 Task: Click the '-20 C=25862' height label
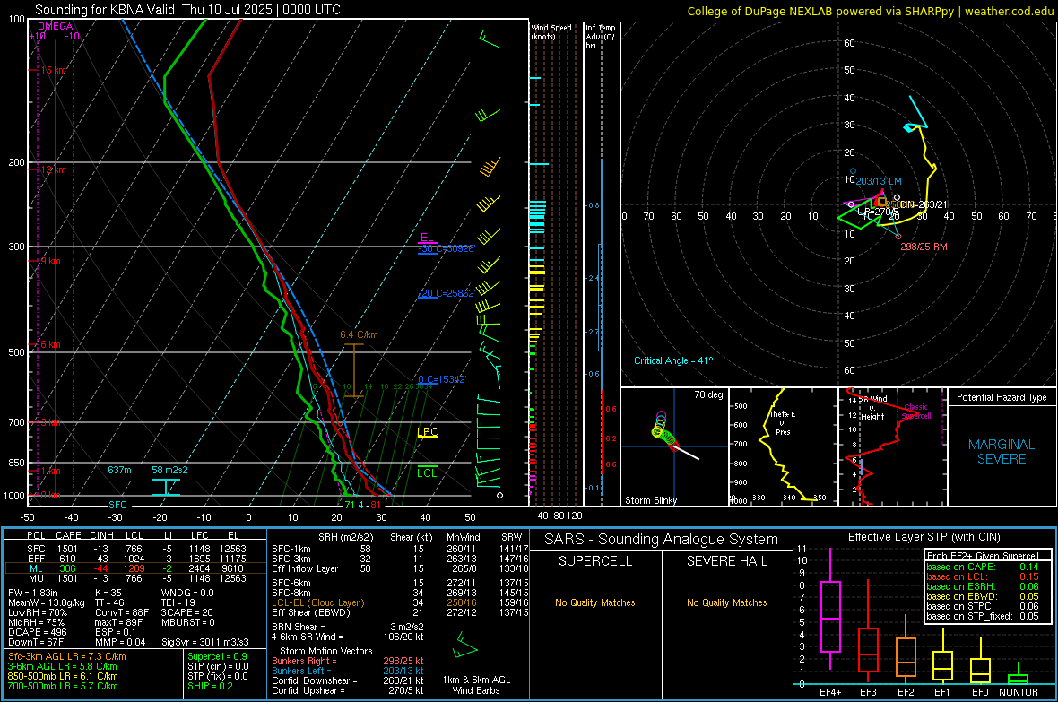tap(446, 294)
